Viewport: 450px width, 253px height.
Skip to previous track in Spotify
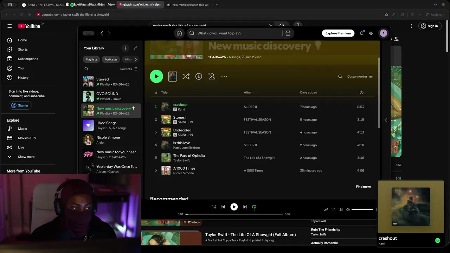pos(223,207)
